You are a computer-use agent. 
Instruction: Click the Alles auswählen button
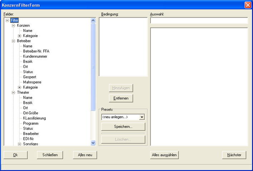(x=164, y=155)
